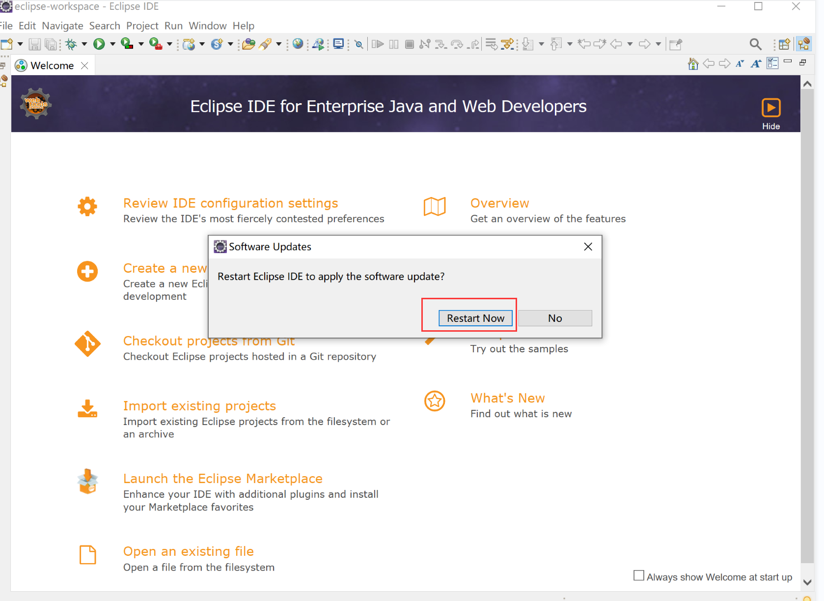Expand the Run dropdown arrow
This screenshot has width=824, height=601.
pos(112,44)
